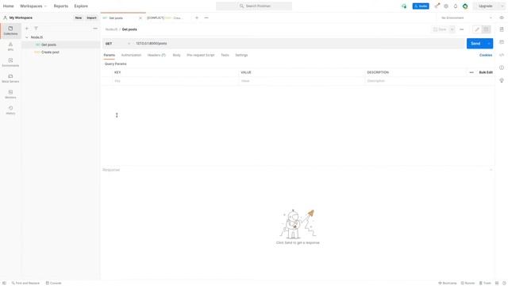
Task: Open the Mock Servers sidebar panel
Action: (x=10, y=79)
